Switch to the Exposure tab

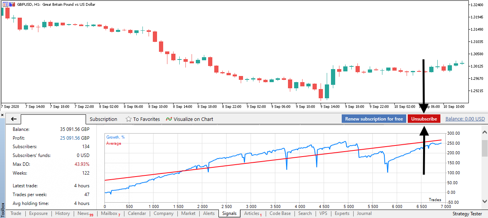tap(38, 213)
